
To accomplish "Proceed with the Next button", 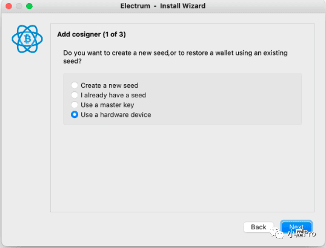I will pyautogui.click(x=296, y=227).
